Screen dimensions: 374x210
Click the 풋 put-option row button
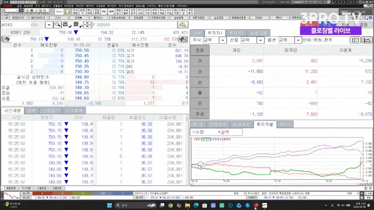(200, 103)
